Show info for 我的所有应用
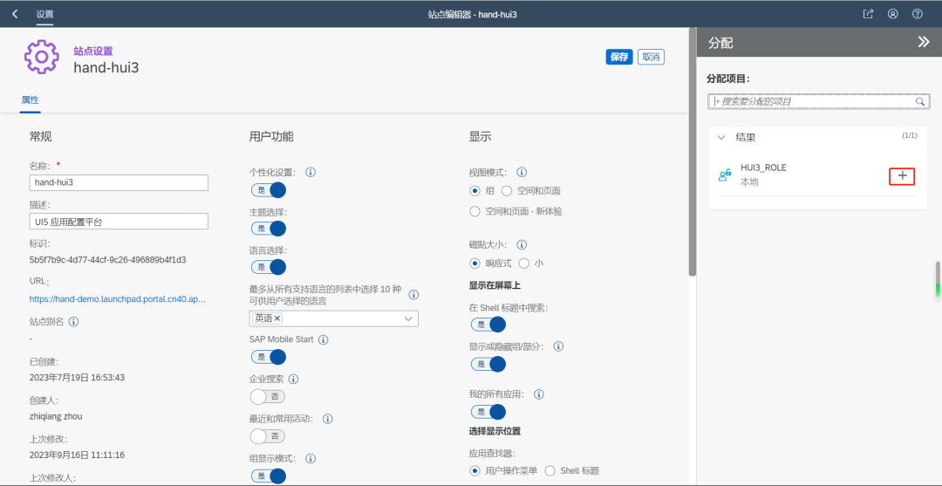The width and height of the screenshot is (942, 486). pos(539,394)
